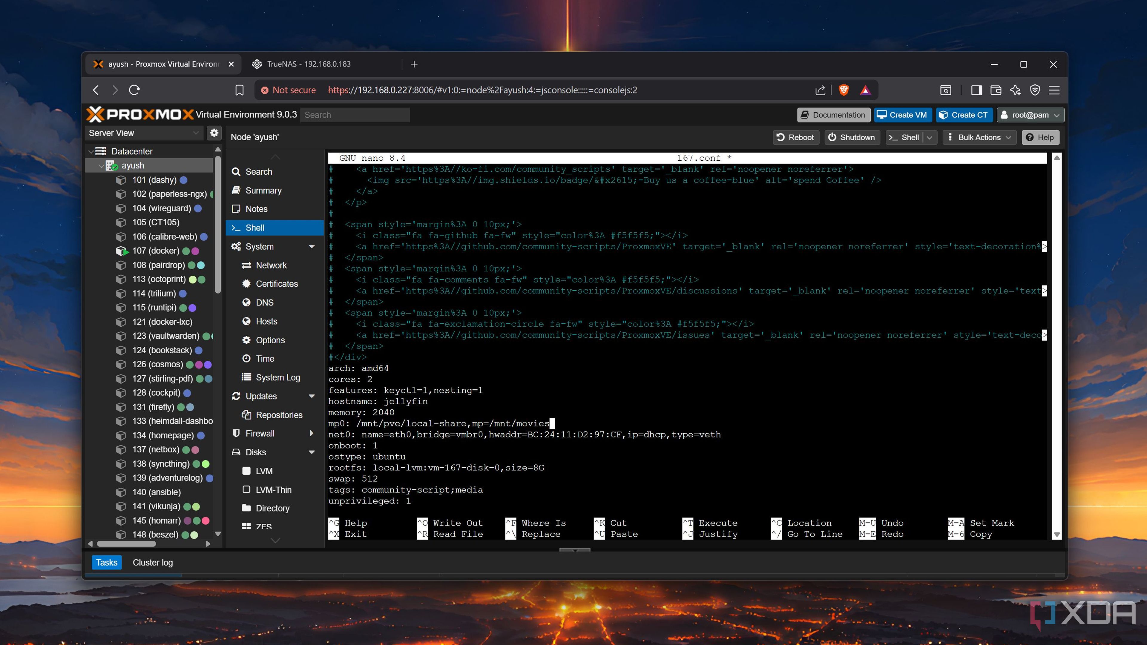
Task: Open Certificates page
Action: [275, 284]
